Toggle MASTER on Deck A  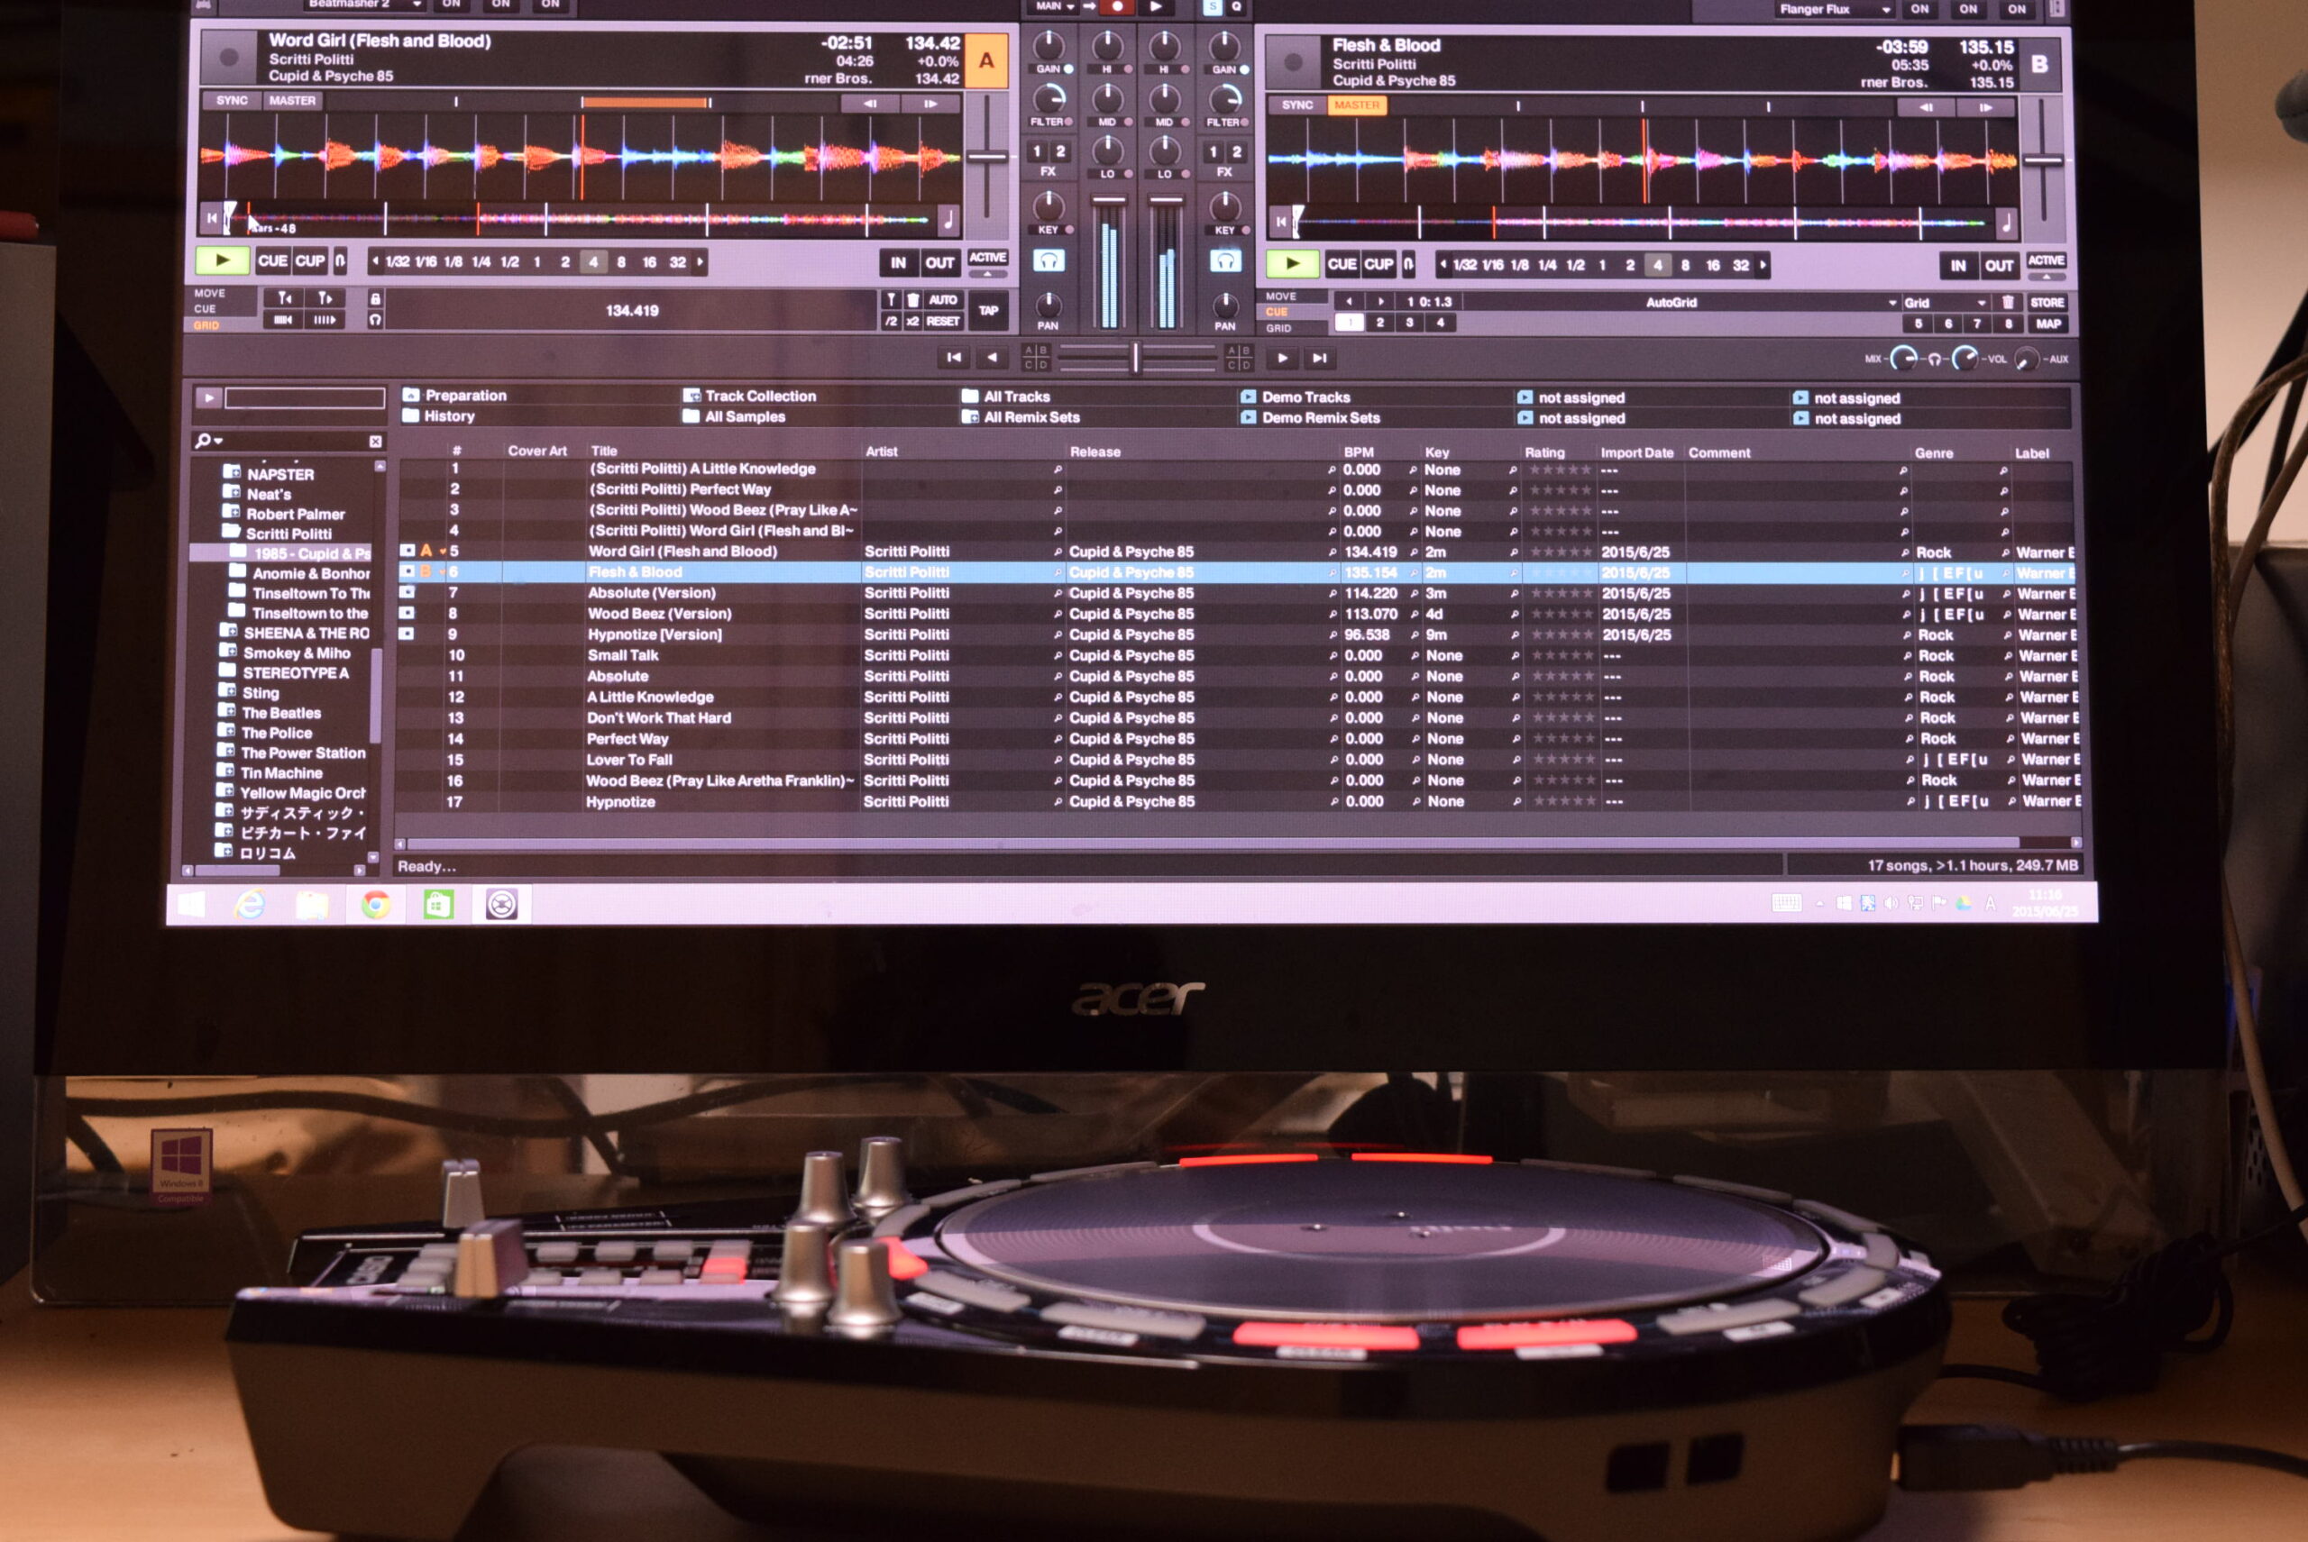[x=292, y=100]
